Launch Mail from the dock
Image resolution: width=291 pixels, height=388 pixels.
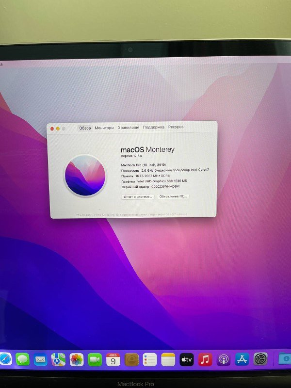point(41,359)
